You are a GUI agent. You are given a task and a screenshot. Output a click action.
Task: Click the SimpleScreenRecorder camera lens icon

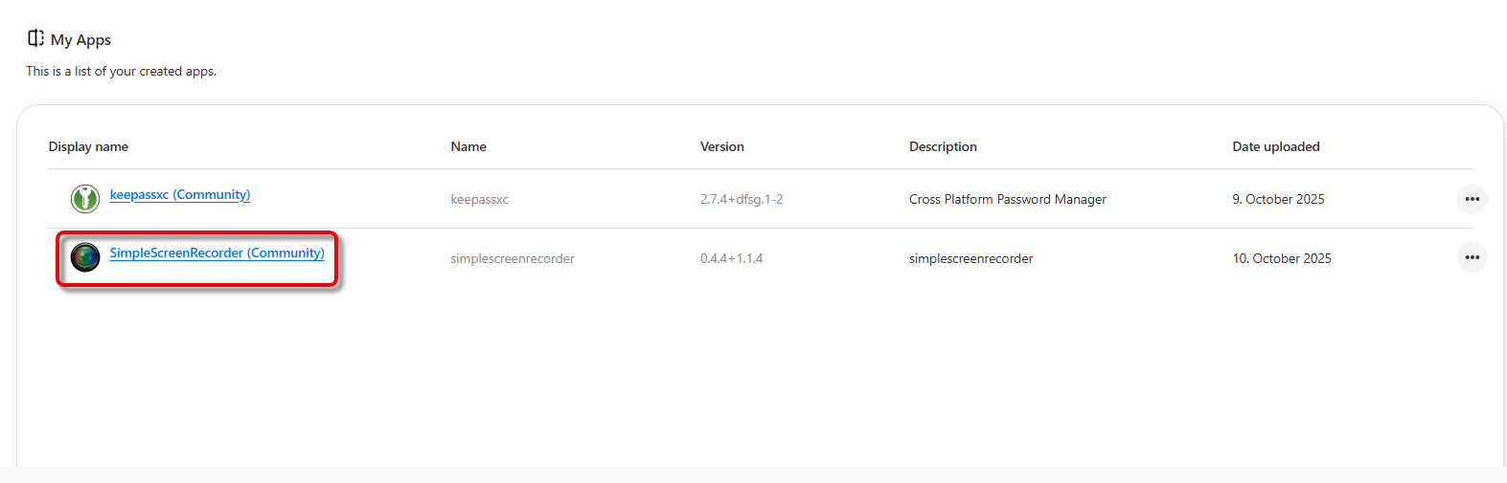(x=85, y=256)
